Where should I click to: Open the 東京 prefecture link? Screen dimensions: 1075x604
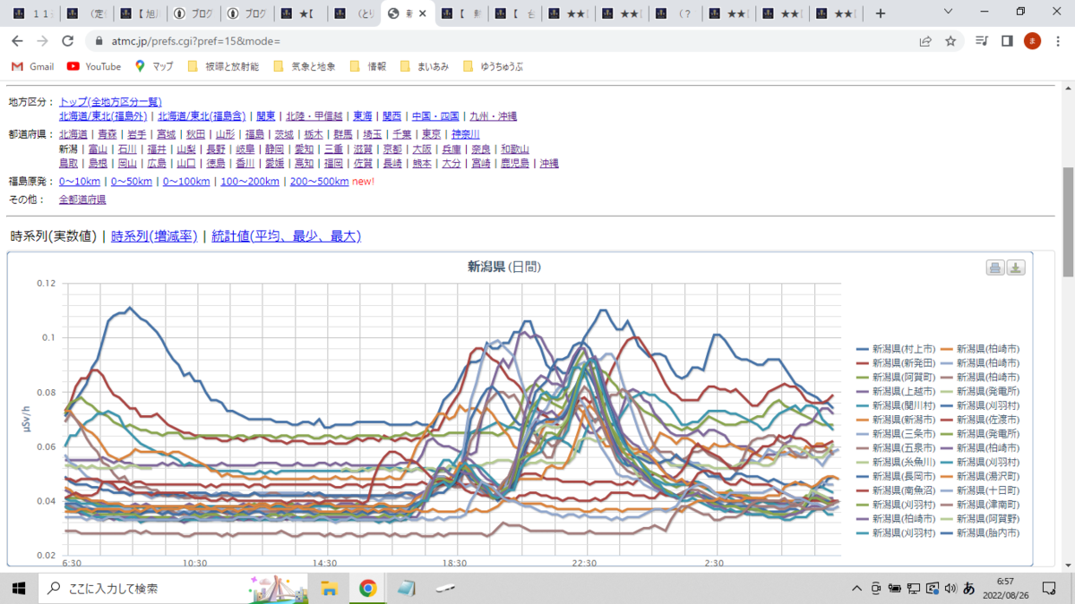[x=431, y=134]
